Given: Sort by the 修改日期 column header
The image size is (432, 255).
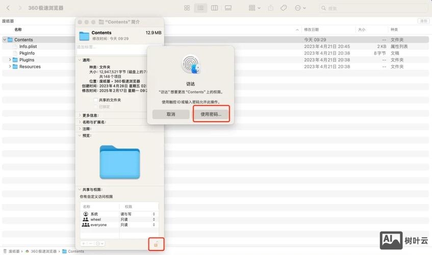Looking at the screenshot, I should (311, 30).
